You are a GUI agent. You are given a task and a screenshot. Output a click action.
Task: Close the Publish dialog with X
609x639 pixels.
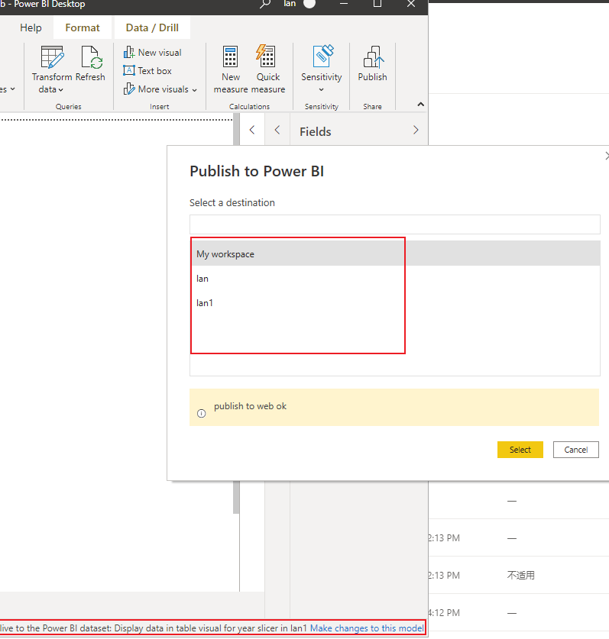607,156
